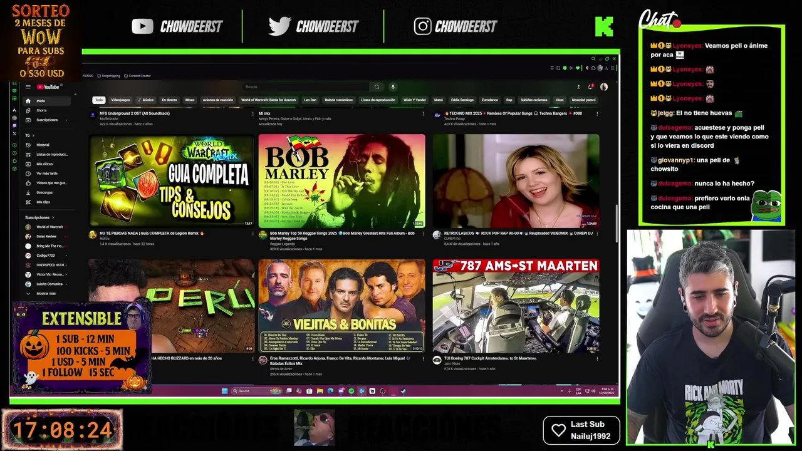802x451 pixels.
Task: Open options menu for Mi mix
Action: tap(423, 113)
